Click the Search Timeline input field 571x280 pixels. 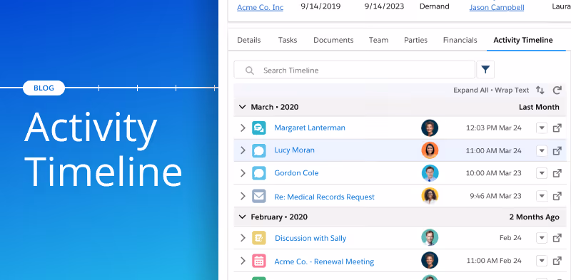354,70
